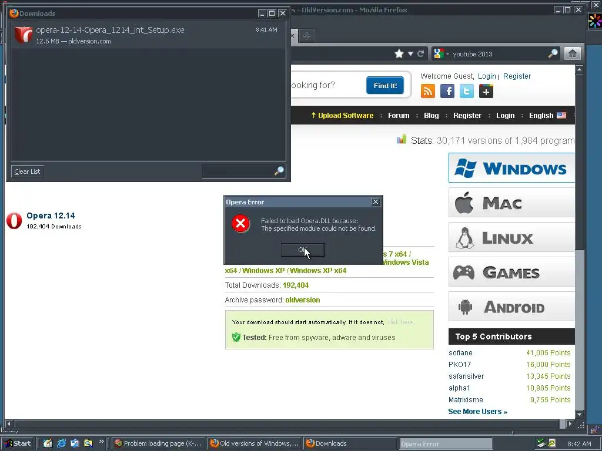The image size is (602, 451).
Task: Open the Google search engine dropdown
Action: coord(441,53)
